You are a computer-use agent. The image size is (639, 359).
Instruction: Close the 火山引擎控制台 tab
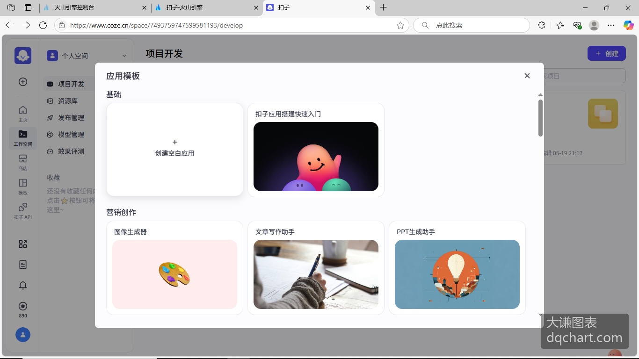[144, 7]
